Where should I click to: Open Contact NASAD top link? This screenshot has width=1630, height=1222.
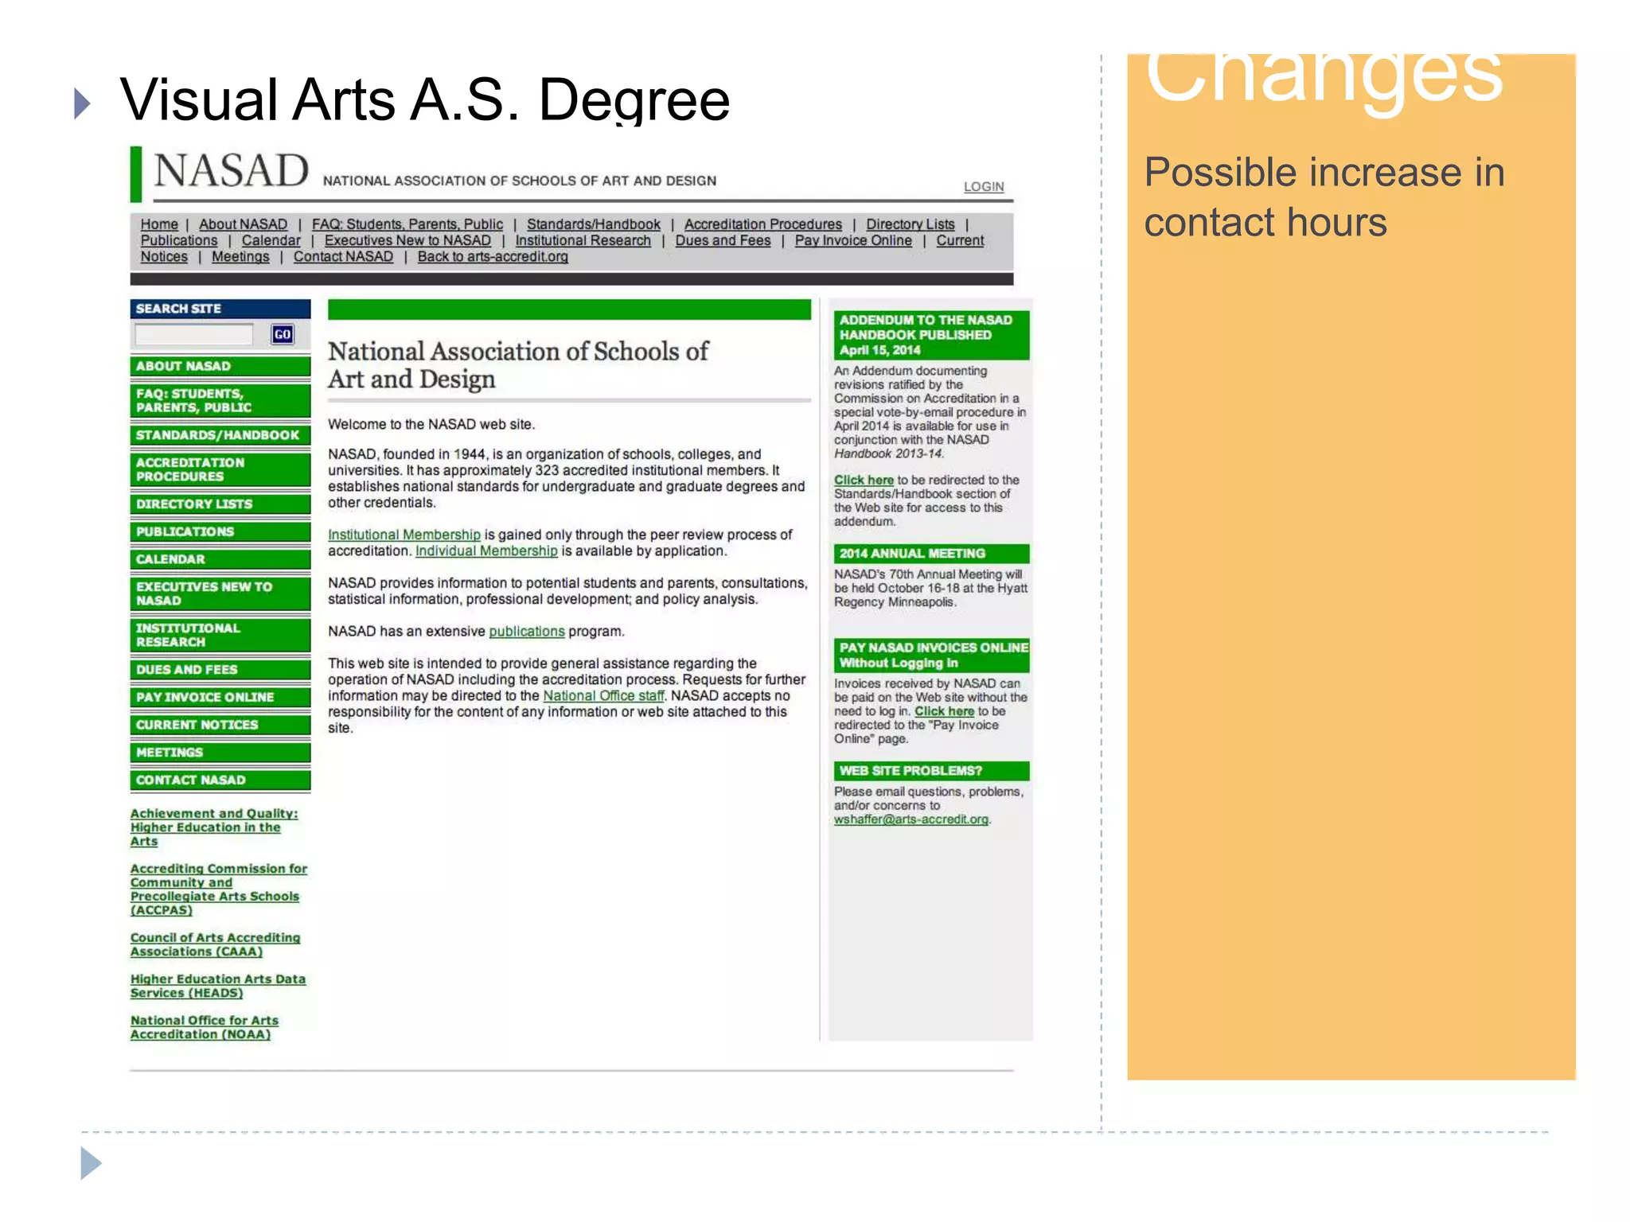(343, 256)
